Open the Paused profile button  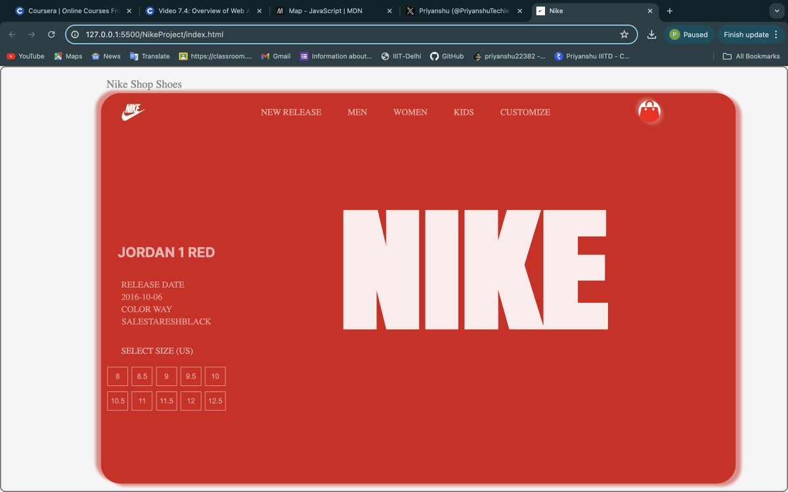(x=689, y=35)
